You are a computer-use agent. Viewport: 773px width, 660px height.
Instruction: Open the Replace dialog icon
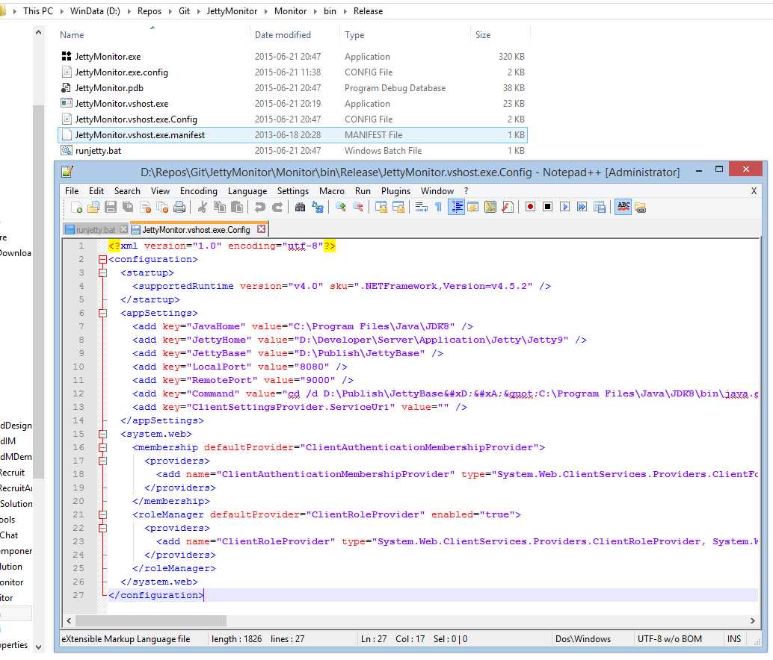coord(318,208)
